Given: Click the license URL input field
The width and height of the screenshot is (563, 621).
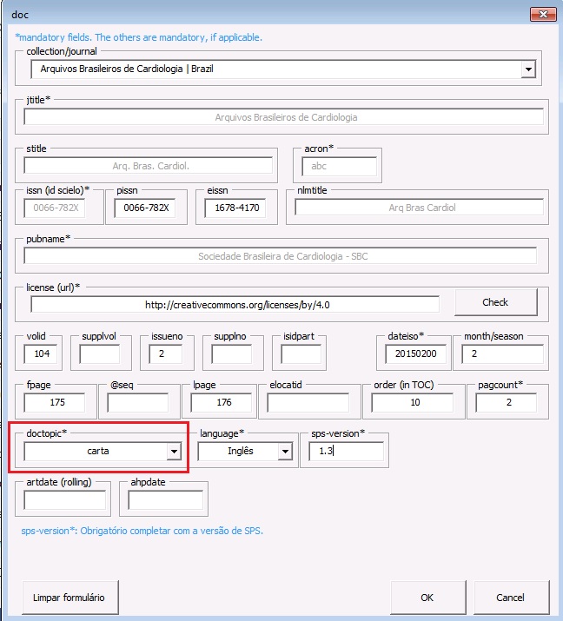Looking at the screenshot, I should pos(235,305).
